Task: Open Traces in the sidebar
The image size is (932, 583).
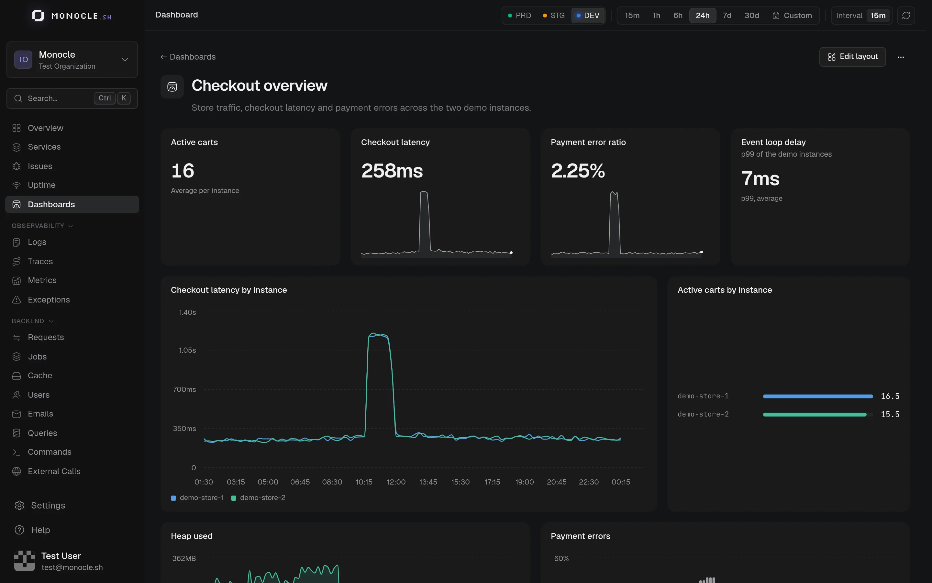Action: click(72, 261)
